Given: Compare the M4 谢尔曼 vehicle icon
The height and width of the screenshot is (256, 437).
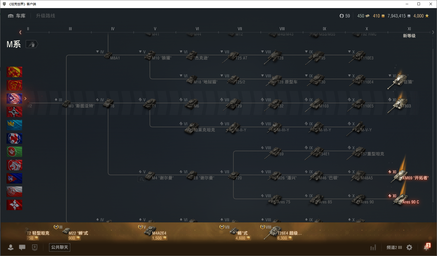Looking at the screenshot, I should [141, 179].
